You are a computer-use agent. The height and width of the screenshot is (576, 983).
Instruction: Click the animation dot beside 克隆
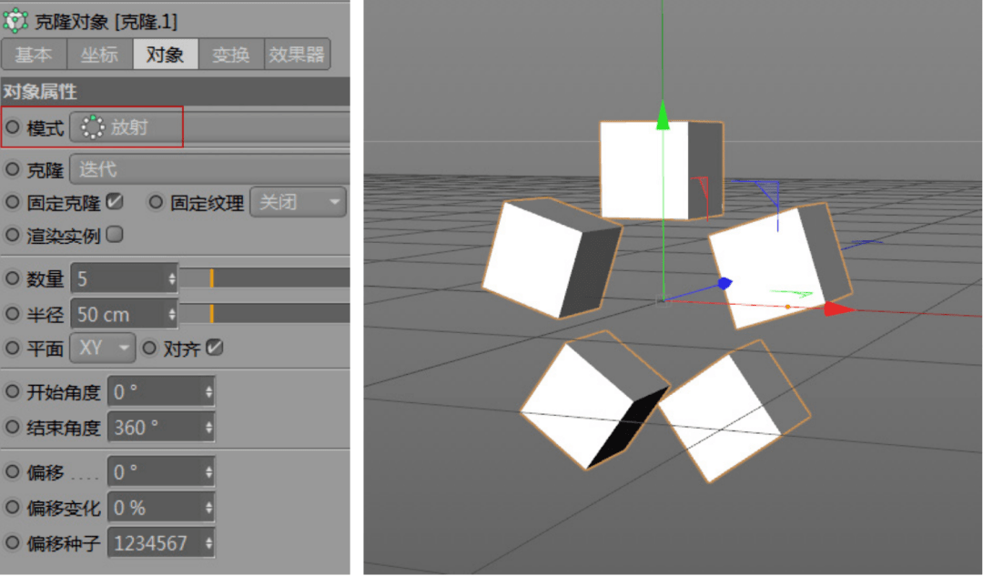pos(13,169)
